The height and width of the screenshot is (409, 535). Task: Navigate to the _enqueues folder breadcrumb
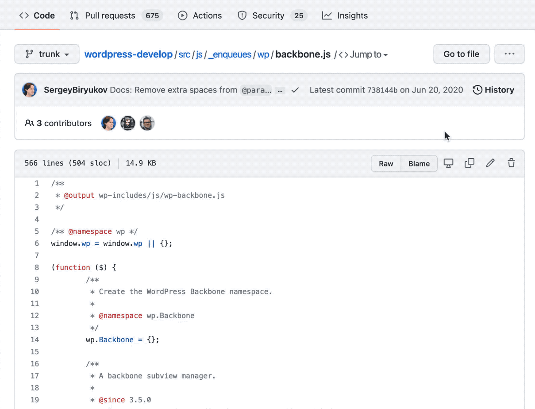[x=230, y=54]
